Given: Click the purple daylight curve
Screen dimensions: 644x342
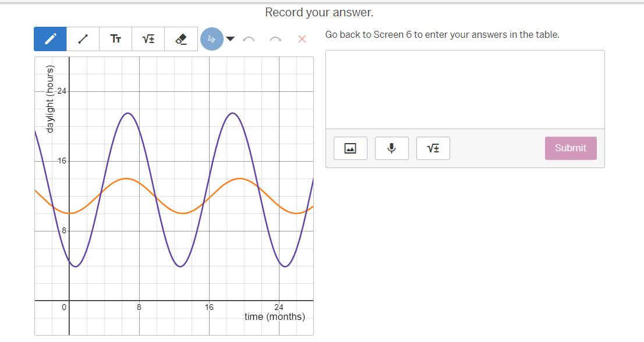Looking at the screenshot, I should (x=127, y=113).
